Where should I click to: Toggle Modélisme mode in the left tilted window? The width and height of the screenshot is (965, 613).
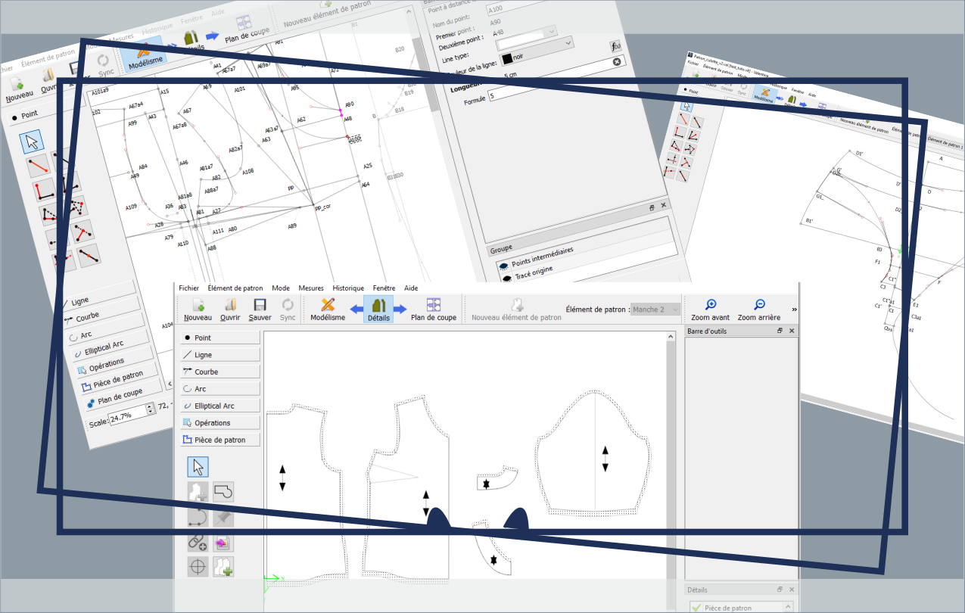click(x=145, y=54)
